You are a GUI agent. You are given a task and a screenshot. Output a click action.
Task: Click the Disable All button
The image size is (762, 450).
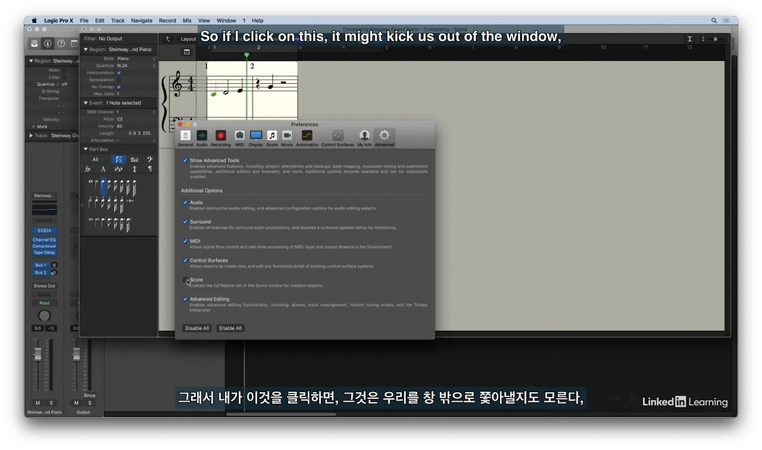(x=197, y=328)
